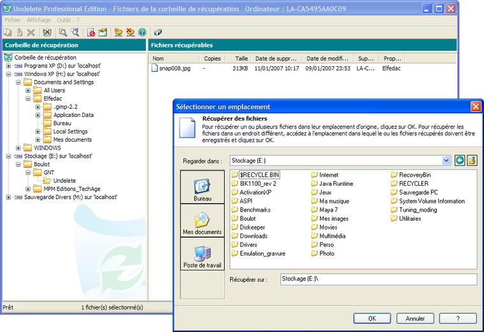Click the up one level folder icon

click(472, 160)
